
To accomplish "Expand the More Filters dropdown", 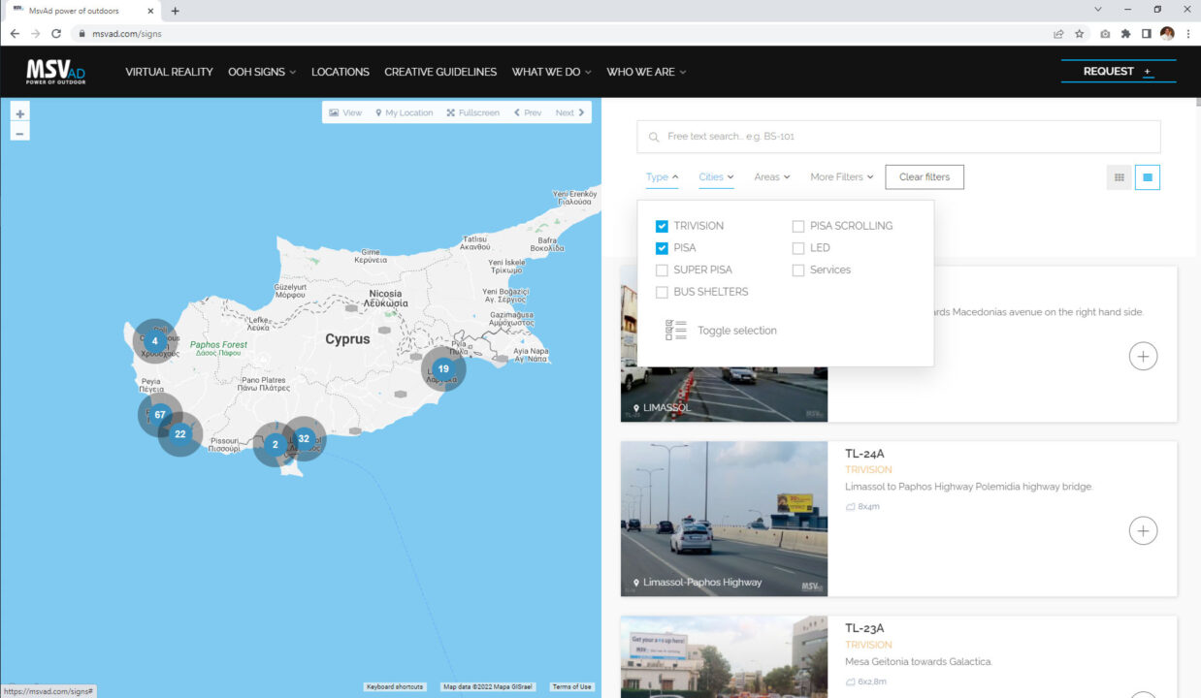I will (x=842, y=177).
